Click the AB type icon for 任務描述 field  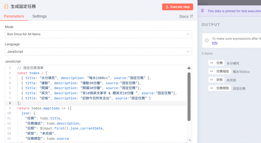(x=211, y=71)
